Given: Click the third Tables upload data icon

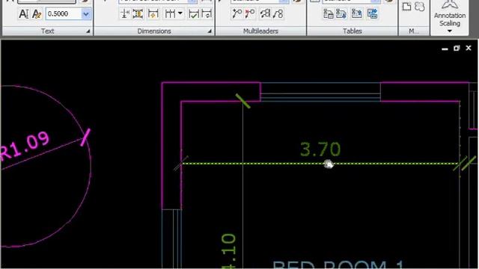Looking at the screenshot, I should point(356,13).
